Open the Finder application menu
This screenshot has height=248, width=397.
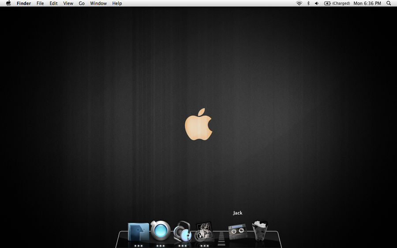[24, 3]
